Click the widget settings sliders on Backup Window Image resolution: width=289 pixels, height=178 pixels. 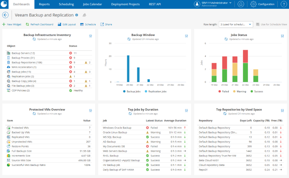[187, 36]
